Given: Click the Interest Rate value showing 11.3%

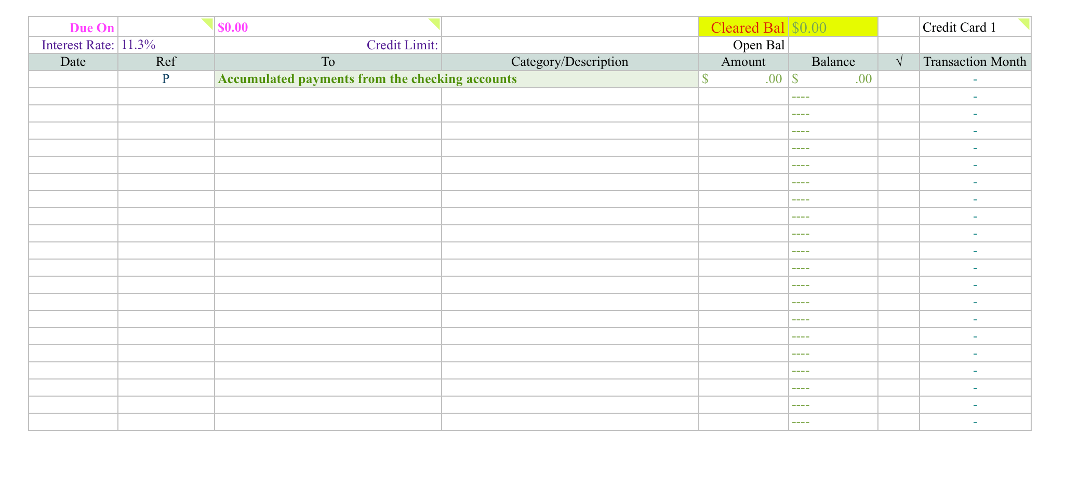Looking at the screenshot, I should [x=138, y=45].
